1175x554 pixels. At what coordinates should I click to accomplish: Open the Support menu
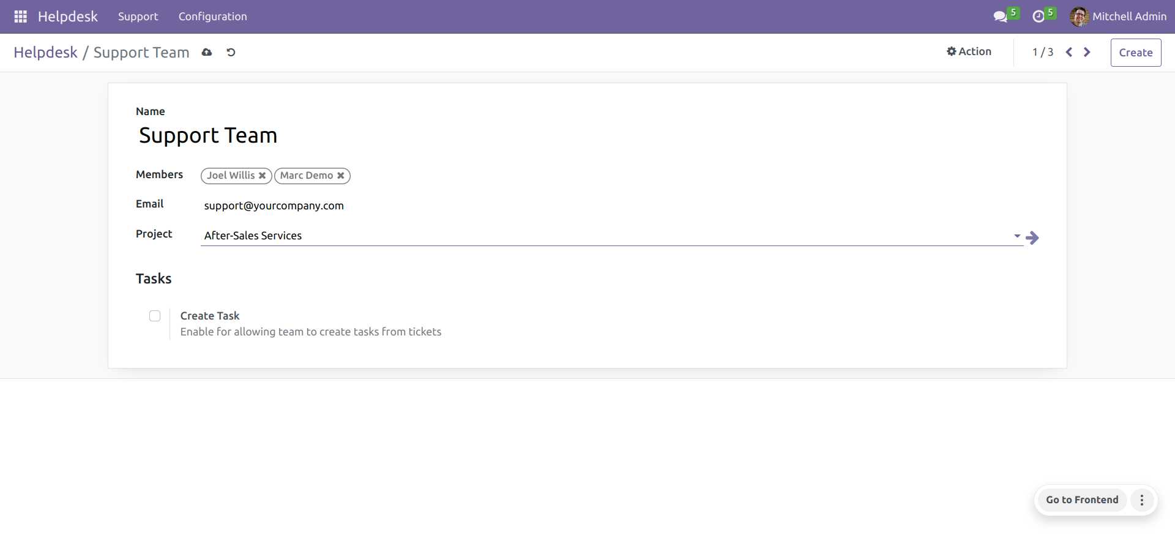(x=138, y=17)
